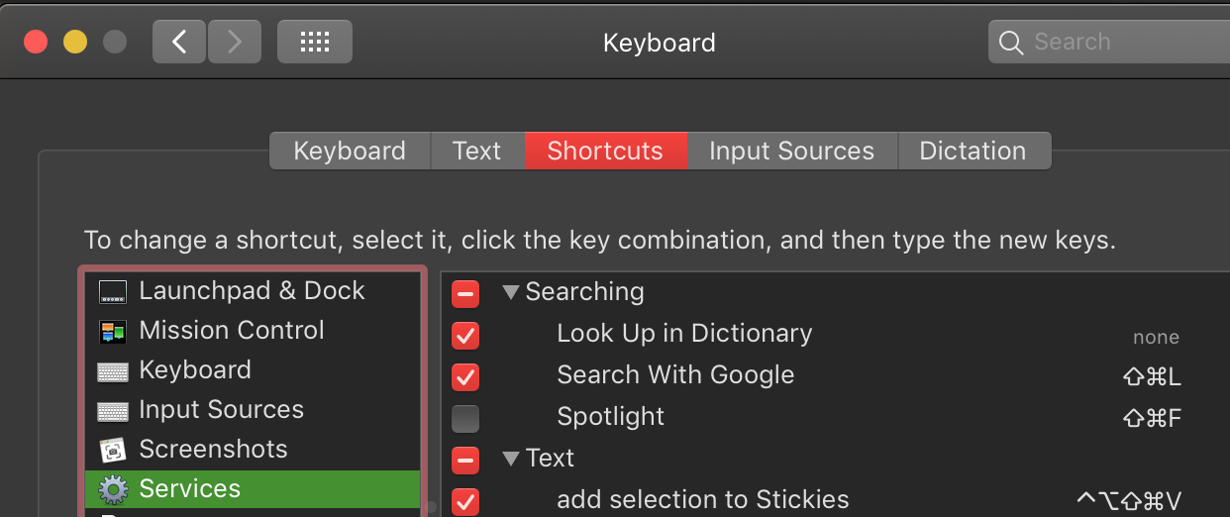Select the Screenshots camera icon

pyautogui.click(x=113, y=450)
